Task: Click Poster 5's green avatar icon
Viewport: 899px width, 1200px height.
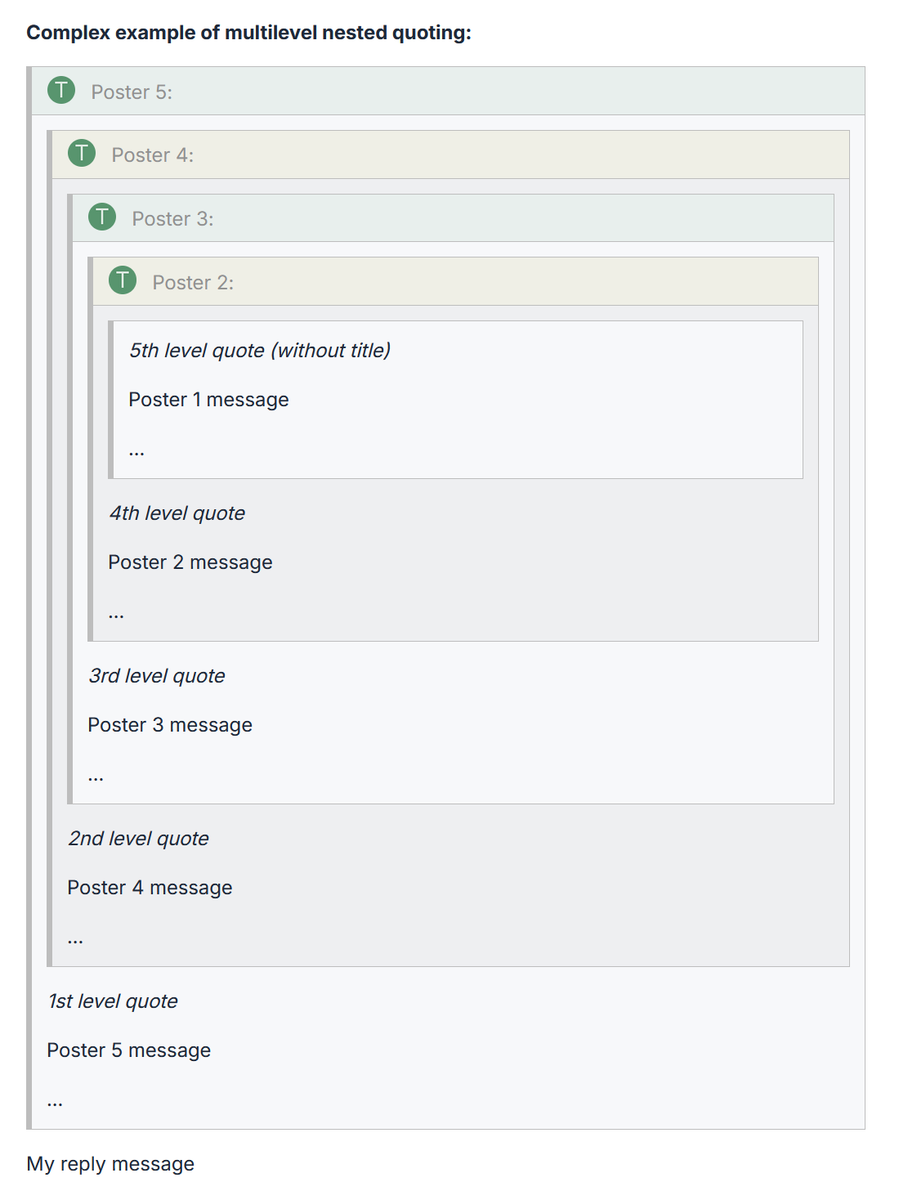Action: pyautogui.click(x=61, y=90)
